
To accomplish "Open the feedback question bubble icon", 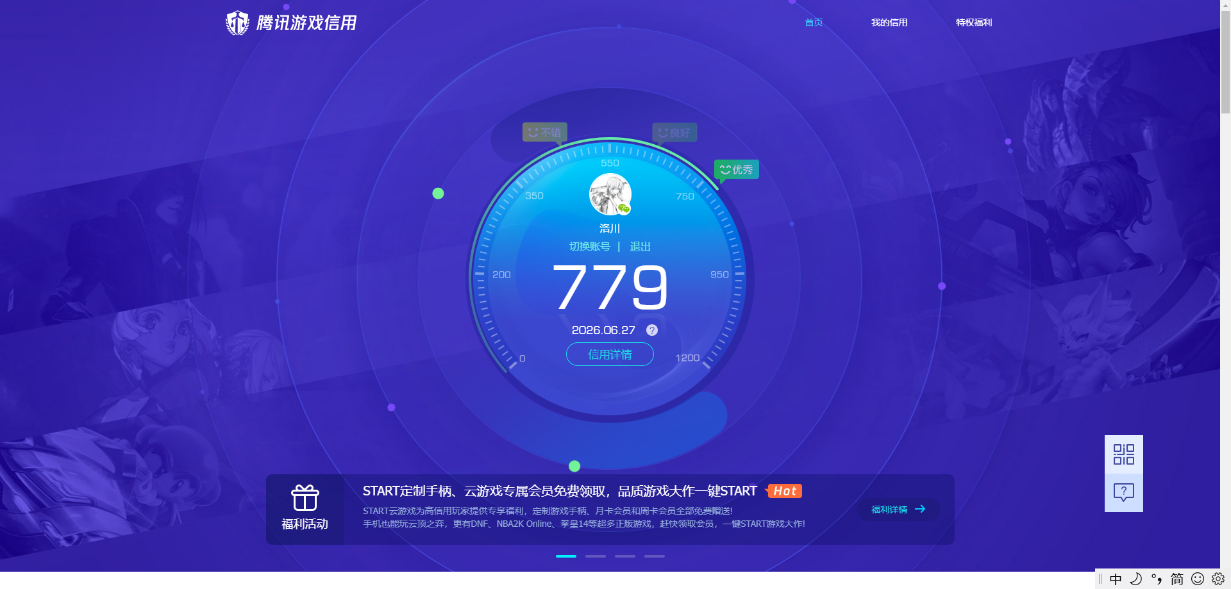I will pos(1124,493).
